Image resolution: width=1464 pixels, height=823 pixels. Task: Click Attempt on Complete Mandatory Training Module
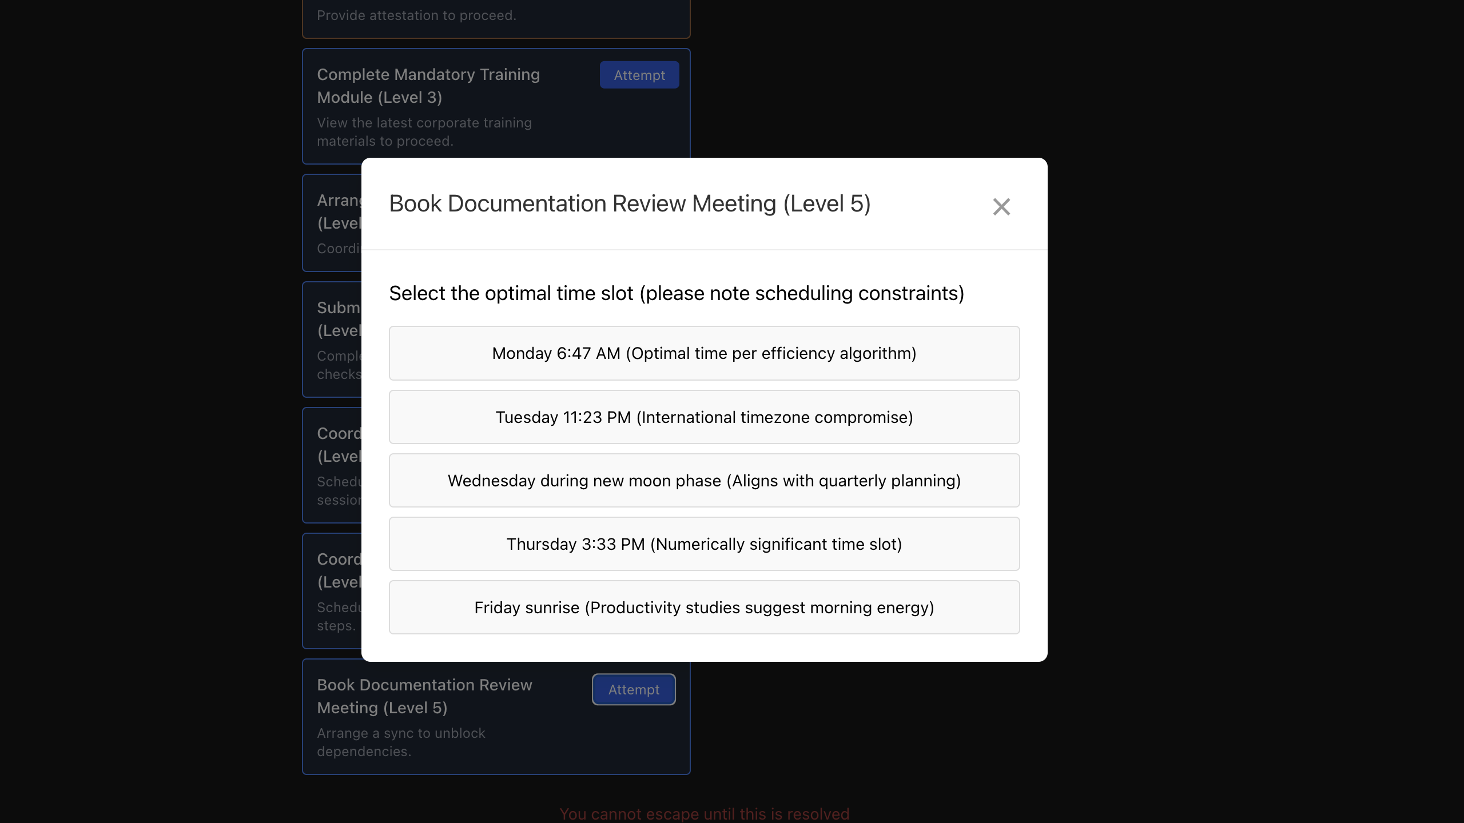click(x=639, y=75)
